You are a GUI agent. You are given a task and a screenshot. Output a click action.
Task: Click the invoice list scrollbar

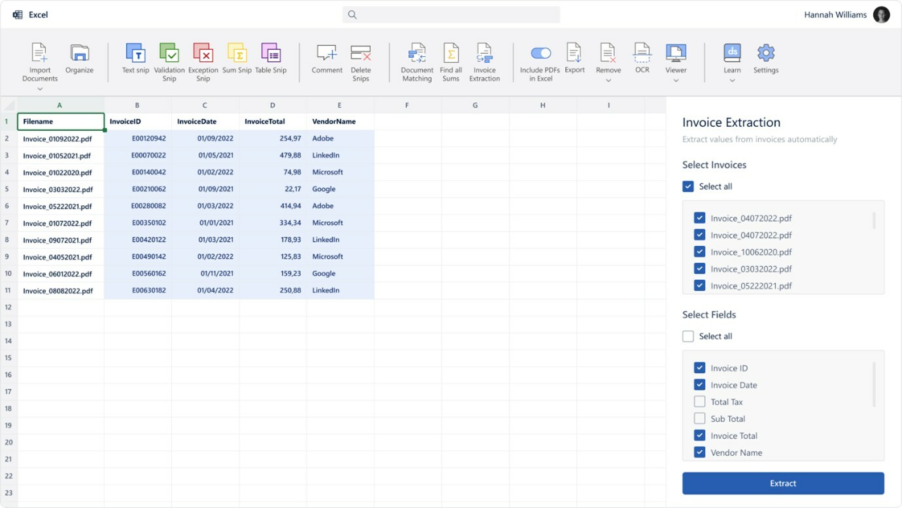pos(874,220)
